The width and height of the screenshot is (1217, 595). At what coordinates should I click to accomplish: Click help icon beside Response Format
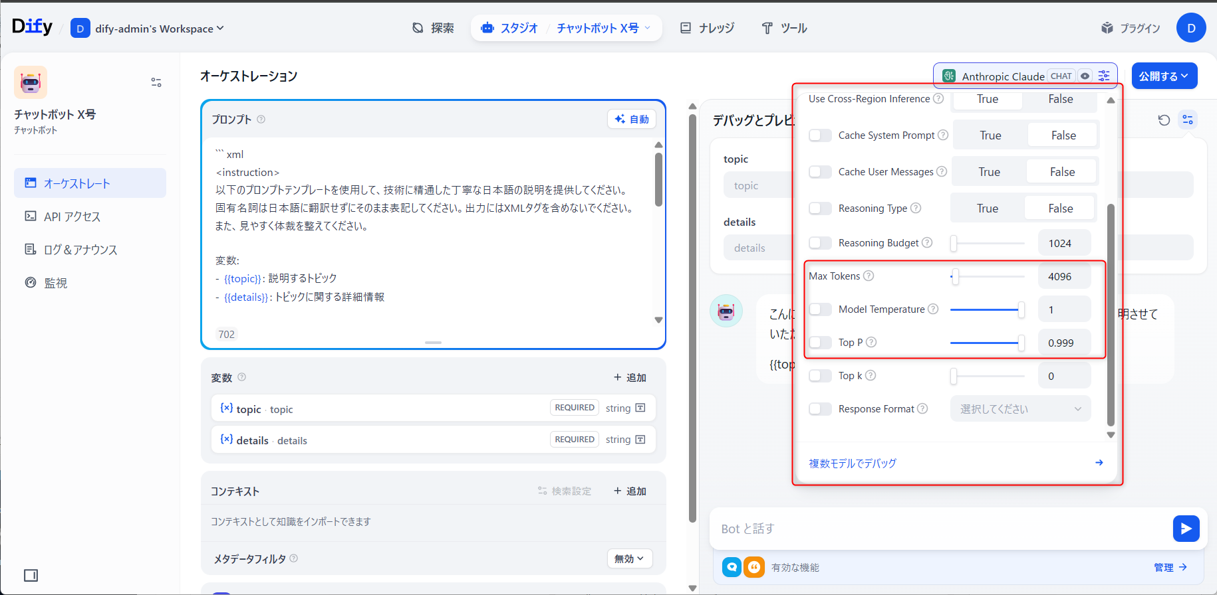pyautogui.click(x=922, y=408)
